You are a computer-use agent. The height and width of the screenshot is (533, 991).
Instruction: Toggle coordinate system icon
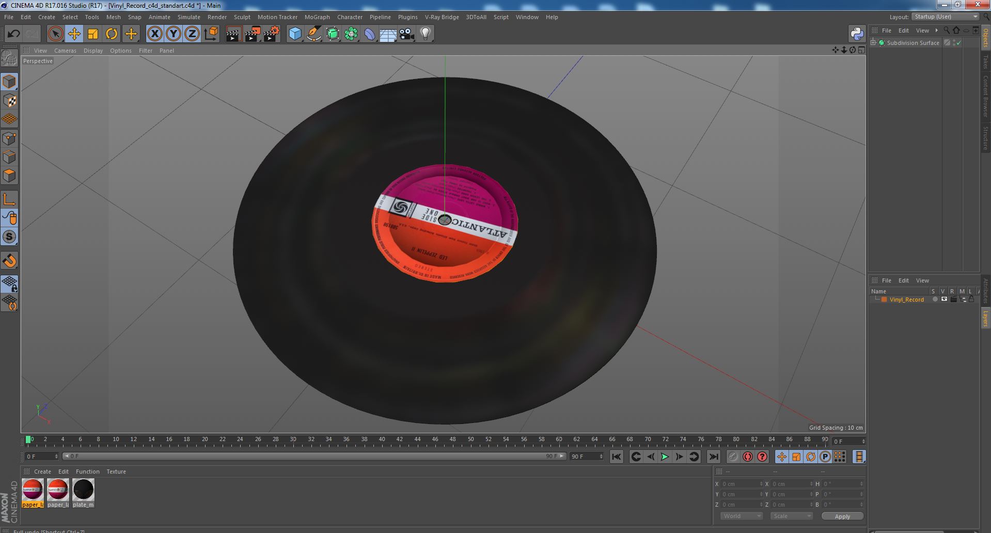pyautogui.click(x=211, y=34)
